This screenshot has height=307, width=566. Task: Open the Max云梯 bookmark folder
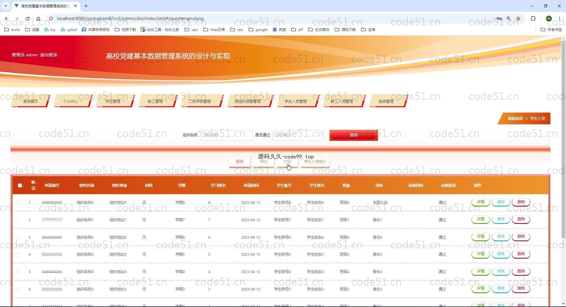214,29
